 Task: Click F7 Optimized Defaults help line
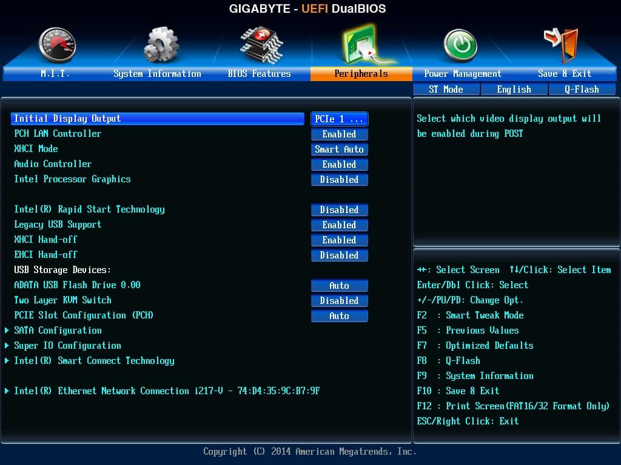[x=475, y=346]
